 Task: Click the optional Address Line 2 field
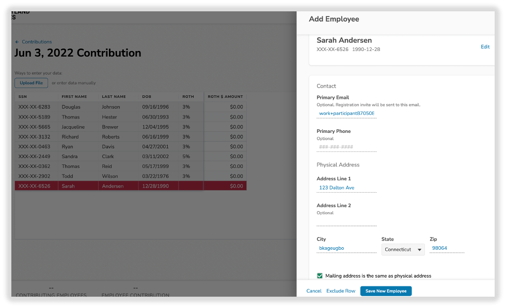[x=346, y=221]
